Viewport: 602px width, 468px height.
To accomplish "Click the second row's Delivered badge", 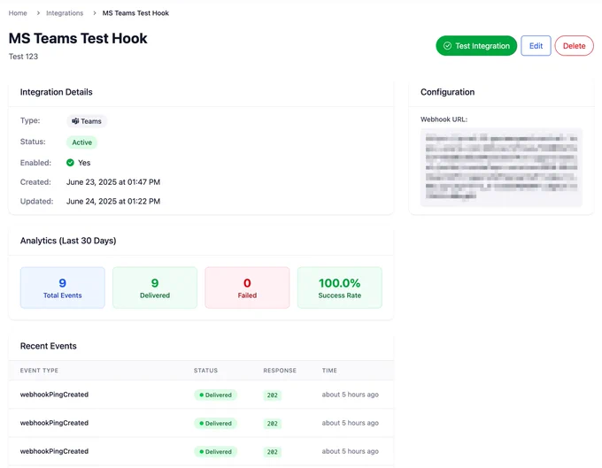I will click(215, 423).
